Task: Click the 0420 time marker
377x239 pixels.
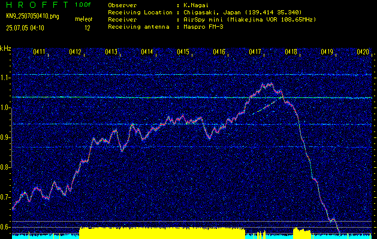Action: [363, 51]
